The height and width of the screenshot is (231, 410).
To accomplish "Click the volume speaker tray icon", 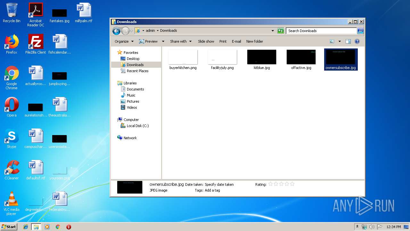I will [x=372, y=227].
